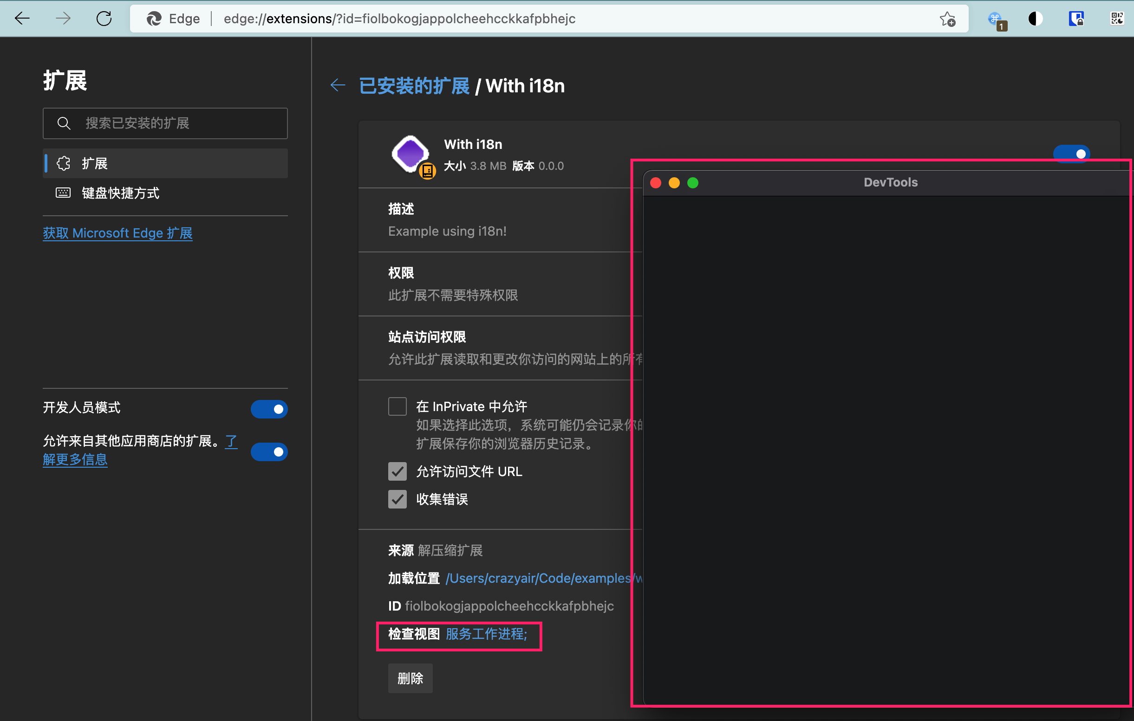Click the With i18n extension logo

[411, 154]
